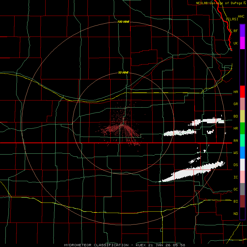
Task: Click the purple RF color swatch
Action: click(x=242, y=31)
